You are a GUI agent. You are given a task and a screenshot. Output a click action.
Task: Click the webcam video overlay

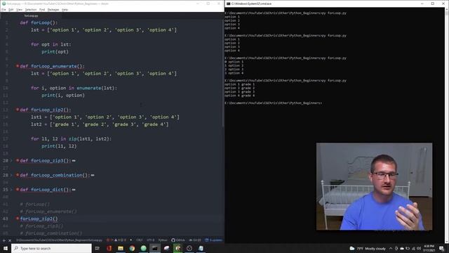pos(374,186)
